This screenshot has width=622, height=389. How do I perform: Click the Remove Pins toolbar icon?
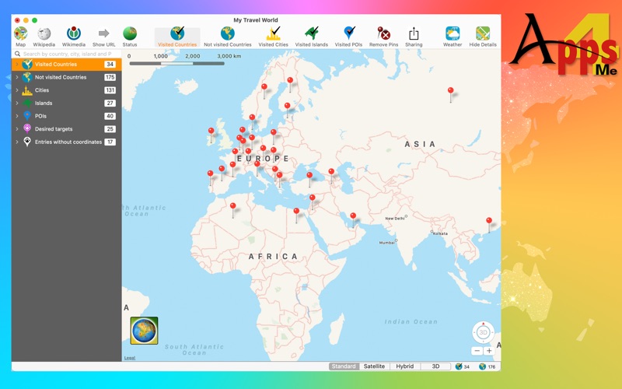coord(383,37)
